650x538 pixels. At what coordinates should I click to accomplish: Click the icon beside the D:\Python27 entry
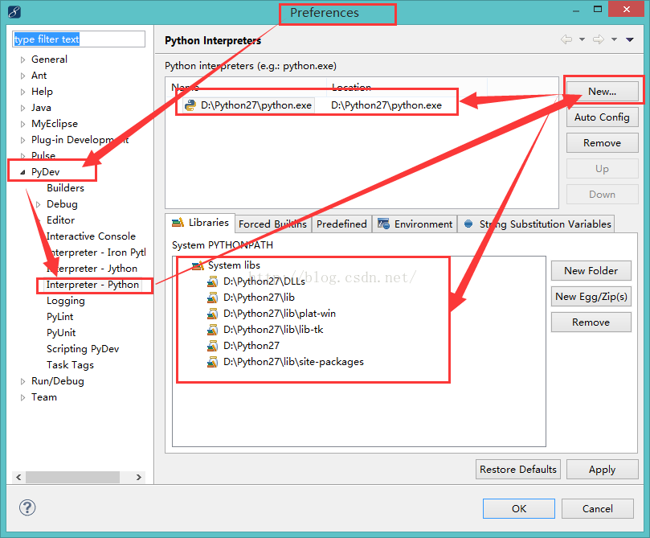tap(212, 346)
